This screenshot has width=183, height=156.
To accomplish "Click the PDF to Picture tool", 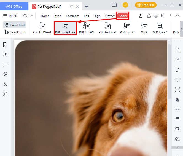I will coord(65,28).
